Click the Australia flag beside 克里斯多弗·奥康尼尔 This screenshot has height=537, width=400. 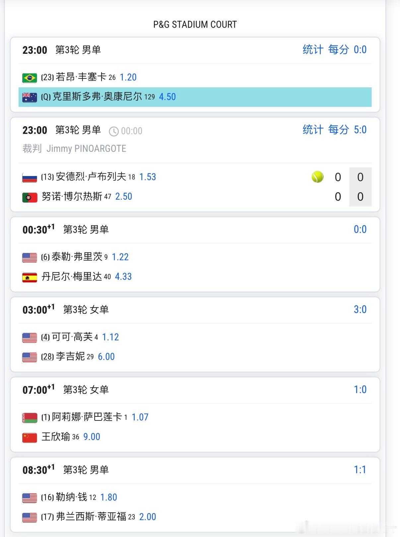click(30, 97)
